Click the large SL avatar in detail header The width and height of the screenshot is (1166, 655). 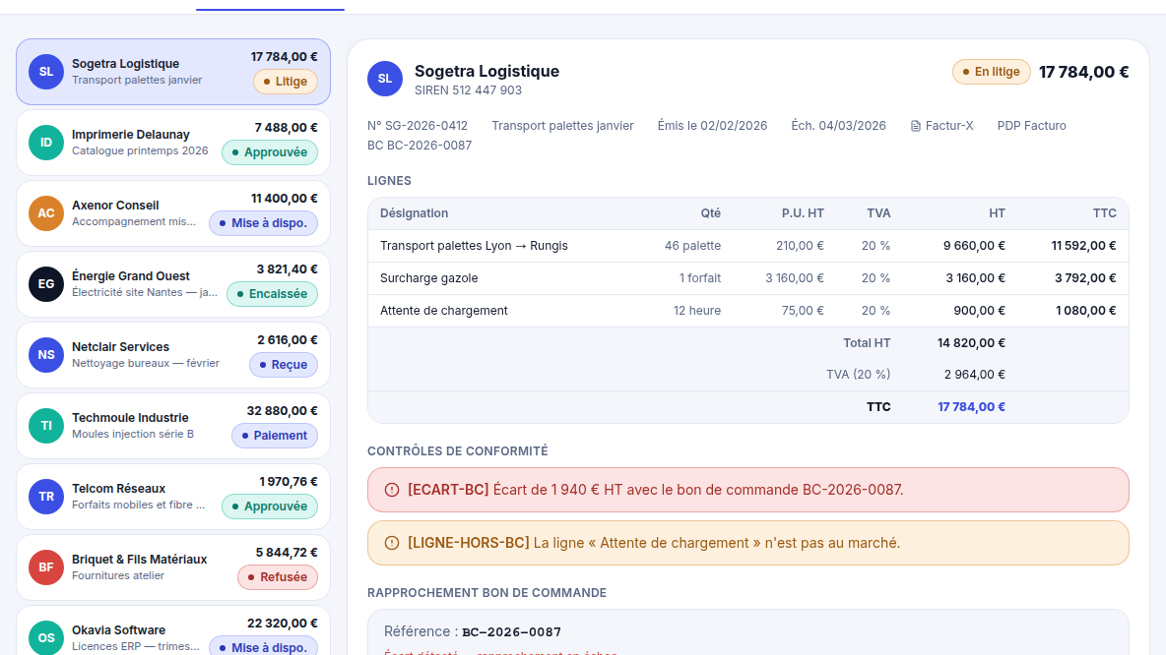pyautogui.click(x=385, y=79)
